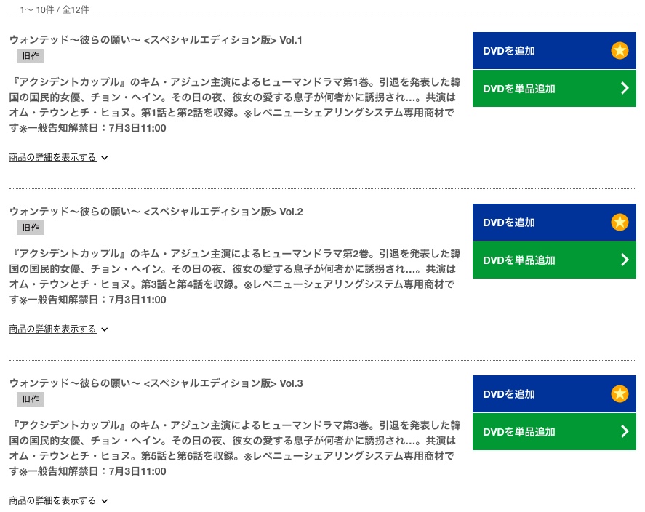Open the 商品の詳細を表示する link under Vol.2
Screen dimensions: 645x512
tap(52, 329)
